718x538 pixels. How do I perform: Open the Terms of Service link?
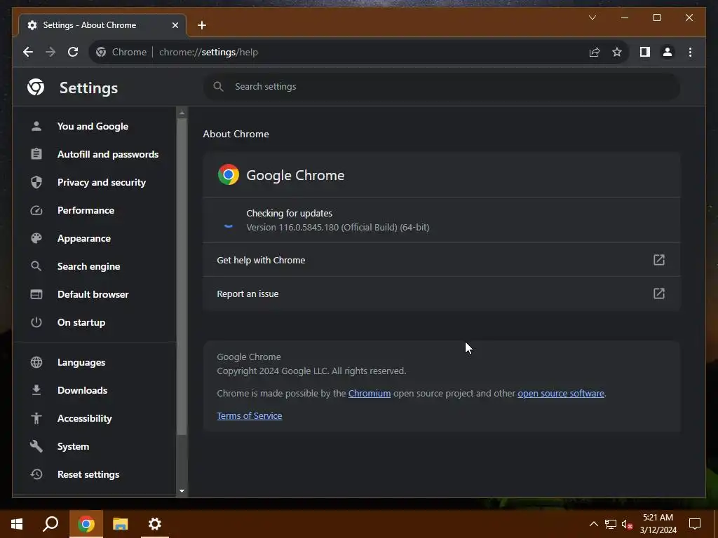pos(250,416)
